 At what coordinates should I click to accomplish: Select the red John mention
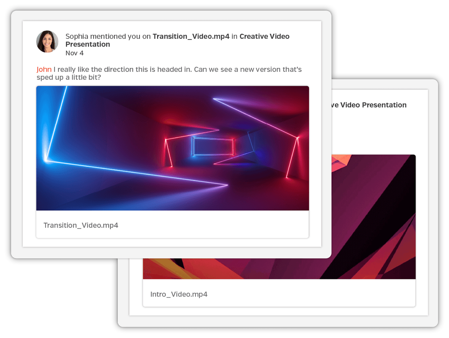[x=44, y=69]
